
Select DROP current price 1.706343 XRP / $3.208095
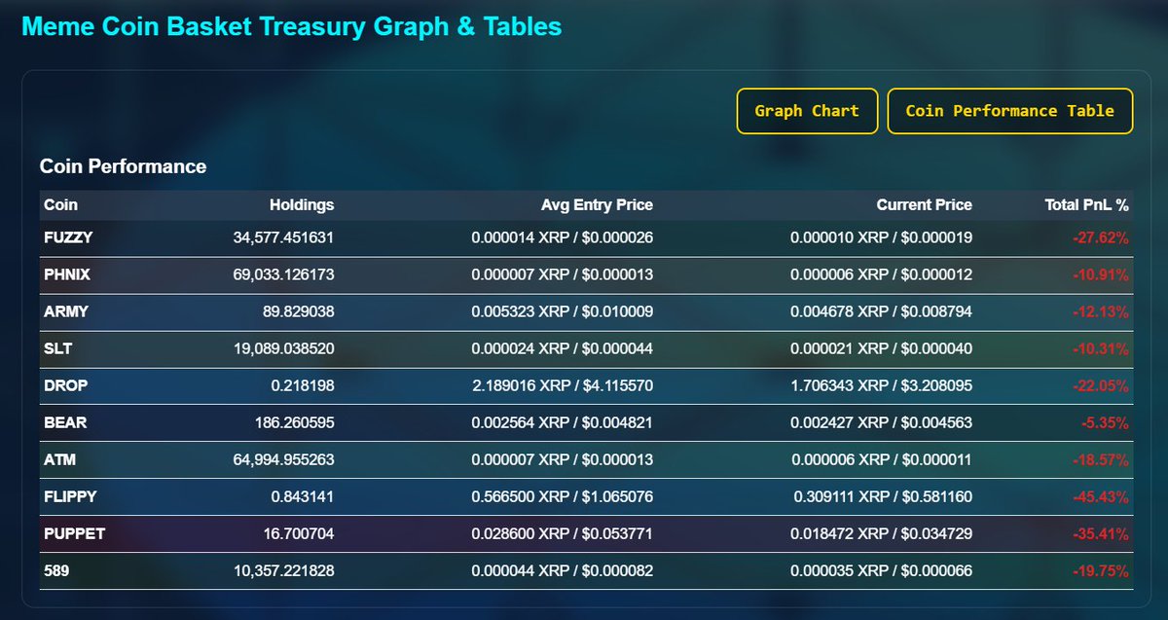tap(882, 385)
